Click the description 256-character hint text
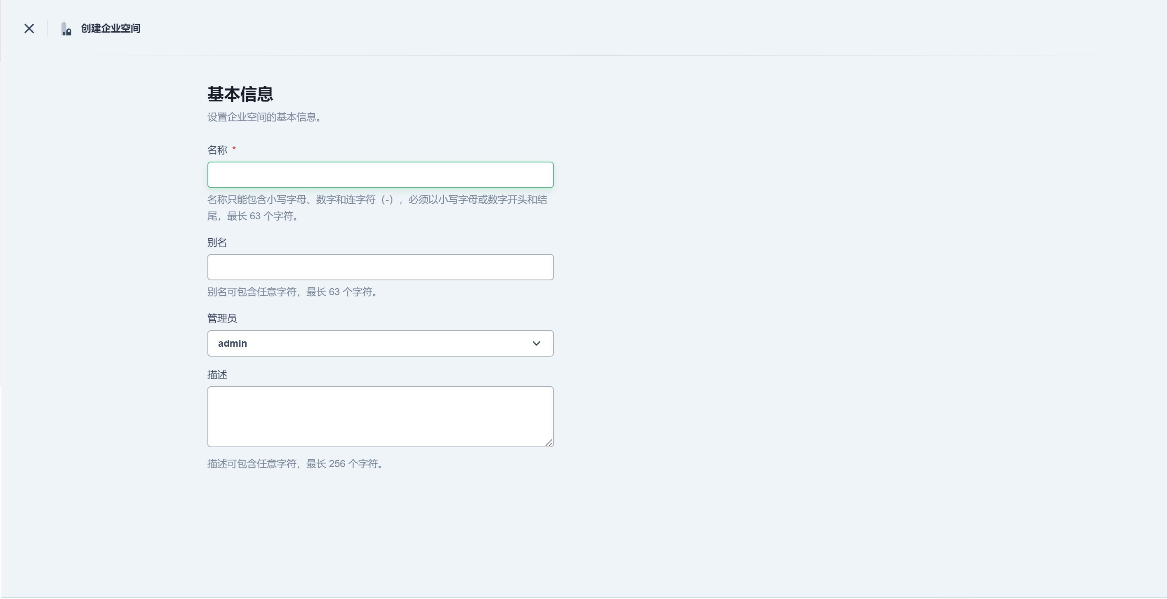 295,464
